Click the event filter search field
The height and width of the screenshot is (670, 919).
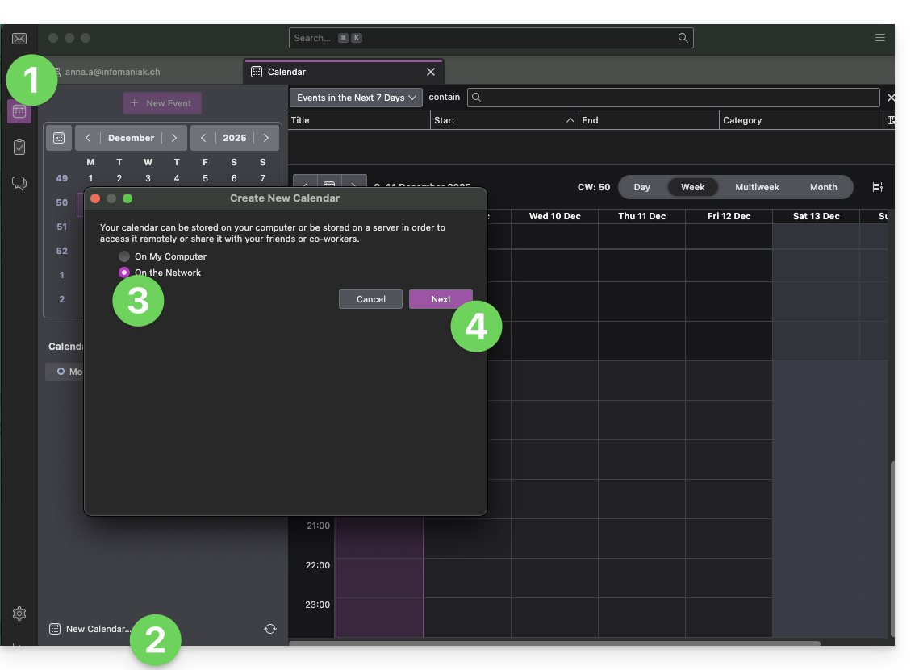(x=678, y=98)
